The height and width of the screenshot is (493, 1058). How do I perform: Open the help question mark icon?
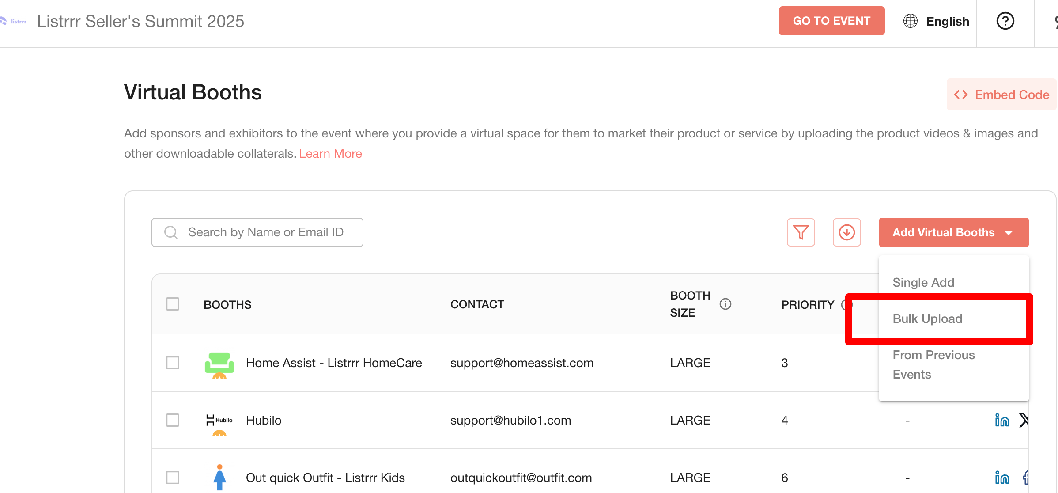pos(1005,21)
